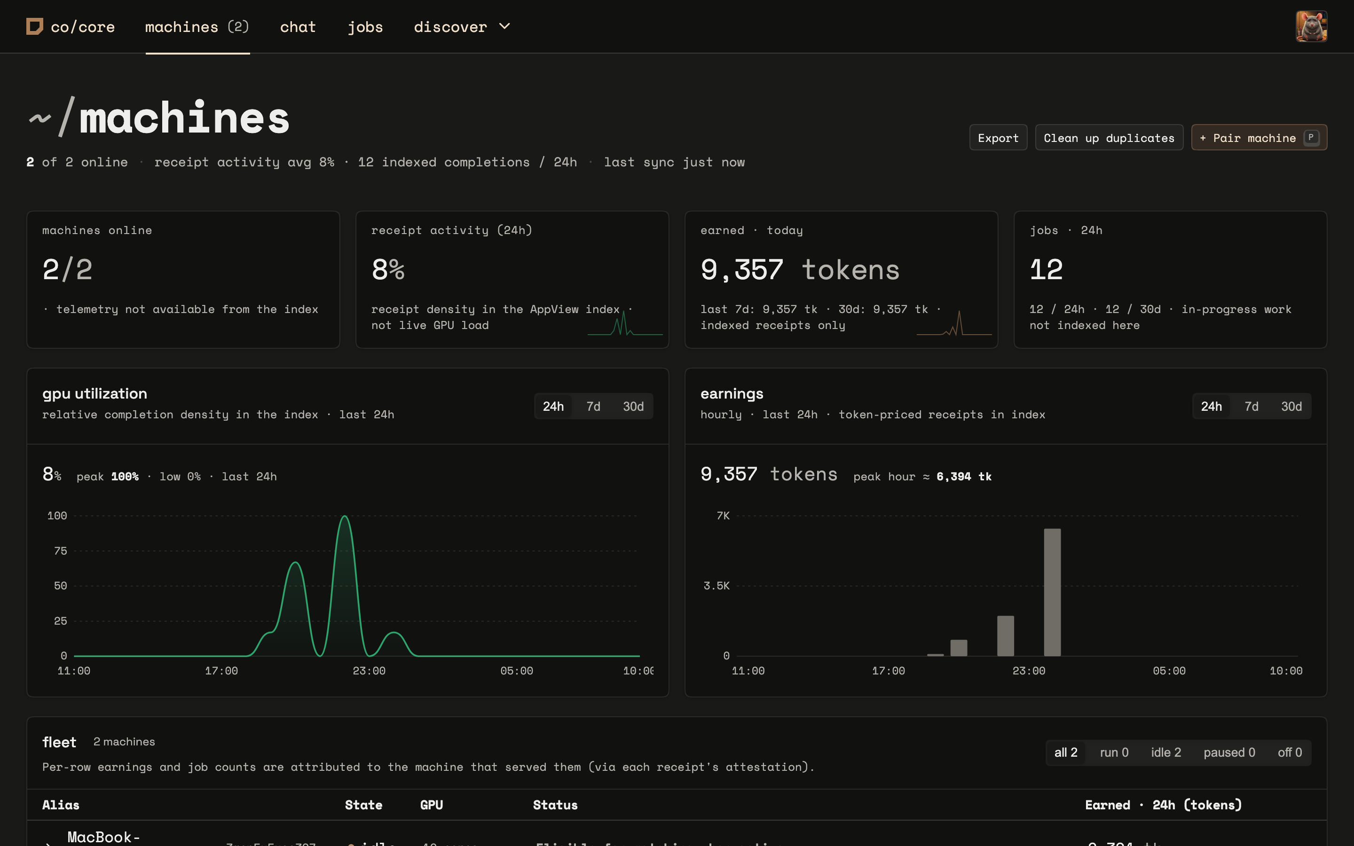Click the receipt activity sparkline
The image size is (1354, 846).
[625, 323]
